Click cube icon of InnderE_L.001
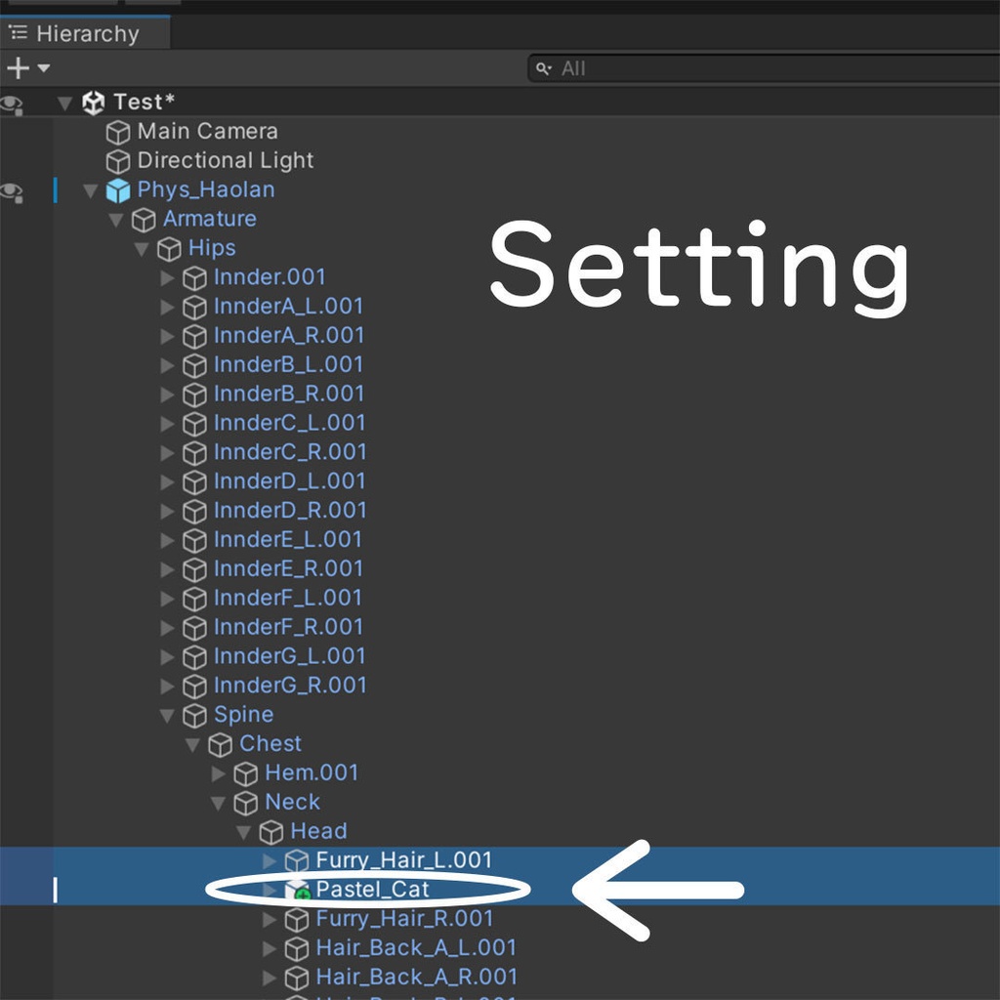 tap(194, 540)
